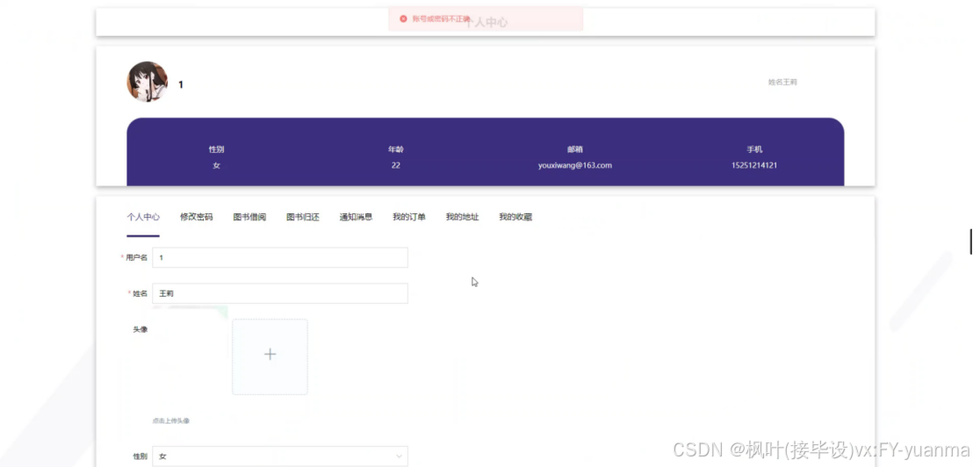The height and width of the screenshot is (467, 973).
Task: Click the red error icon in alert
Action: [403, 19]
